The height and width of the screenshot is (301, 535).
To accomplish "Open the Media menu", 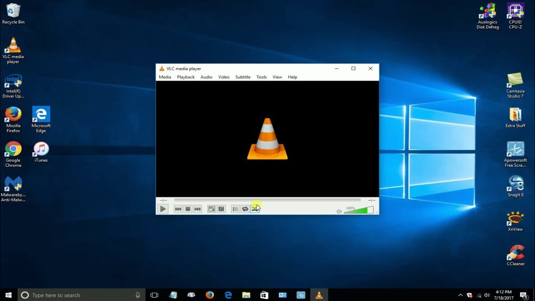I will tap(165, 77).
